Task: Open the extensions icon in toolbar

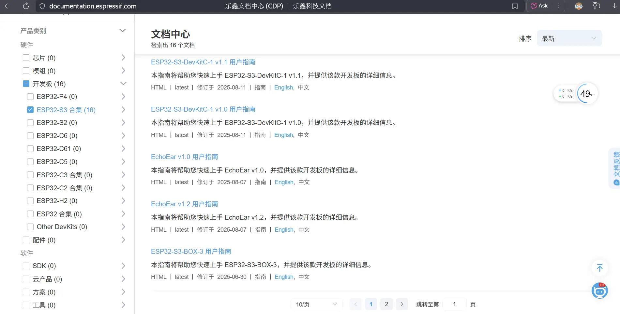Action: click(597, 6)
